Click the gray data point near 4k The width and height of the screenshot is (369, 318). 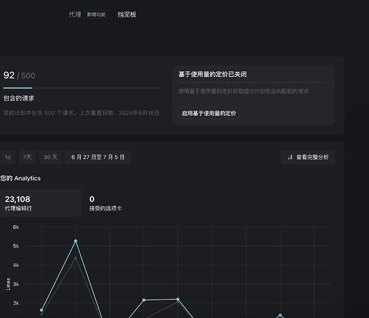coord(76,258)
